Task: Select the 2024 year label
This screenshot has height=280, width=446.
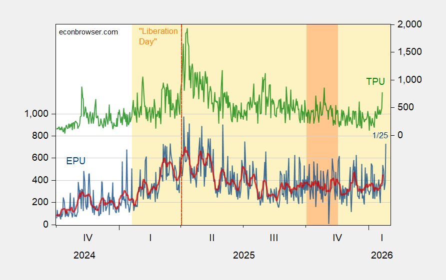Action: (84, 255)
